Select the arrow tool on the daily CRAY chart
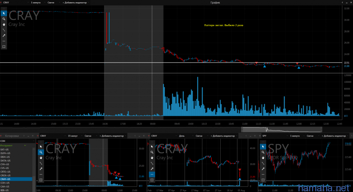Image resolution: width=353 pixels, height=192 pixels. click(152, 169)
